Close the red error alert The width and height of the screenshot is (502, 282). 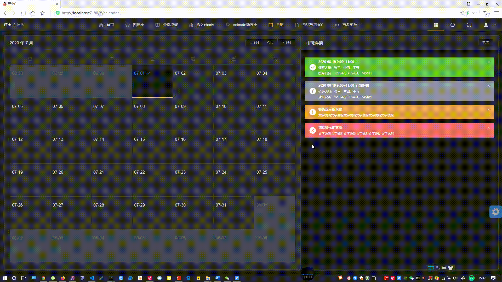488,128
